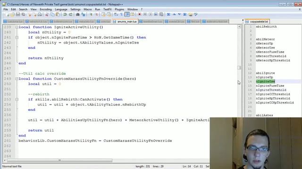302x169 pixels.
Task: Open the Macro menu
Action: point(88,9)
